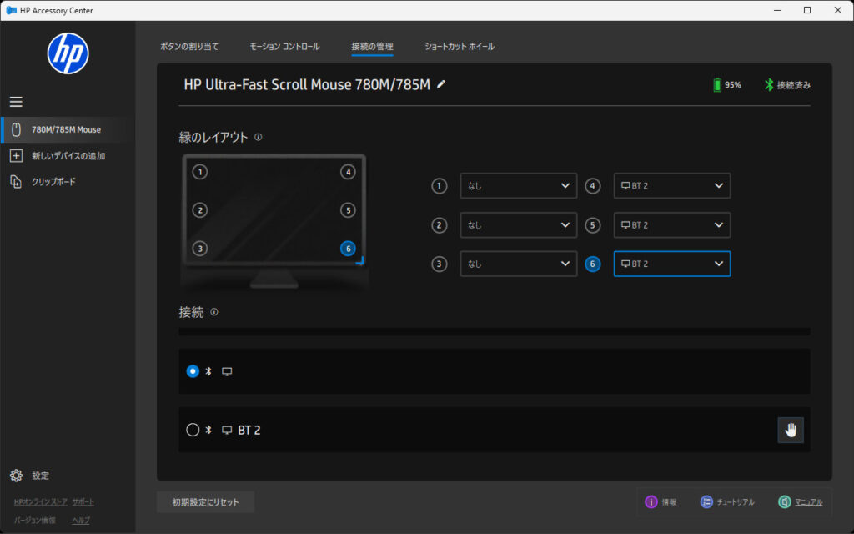Click the green battery 95% icon
Image resolution: width=854 pixels, height=534 pixels.
point(717,84)
